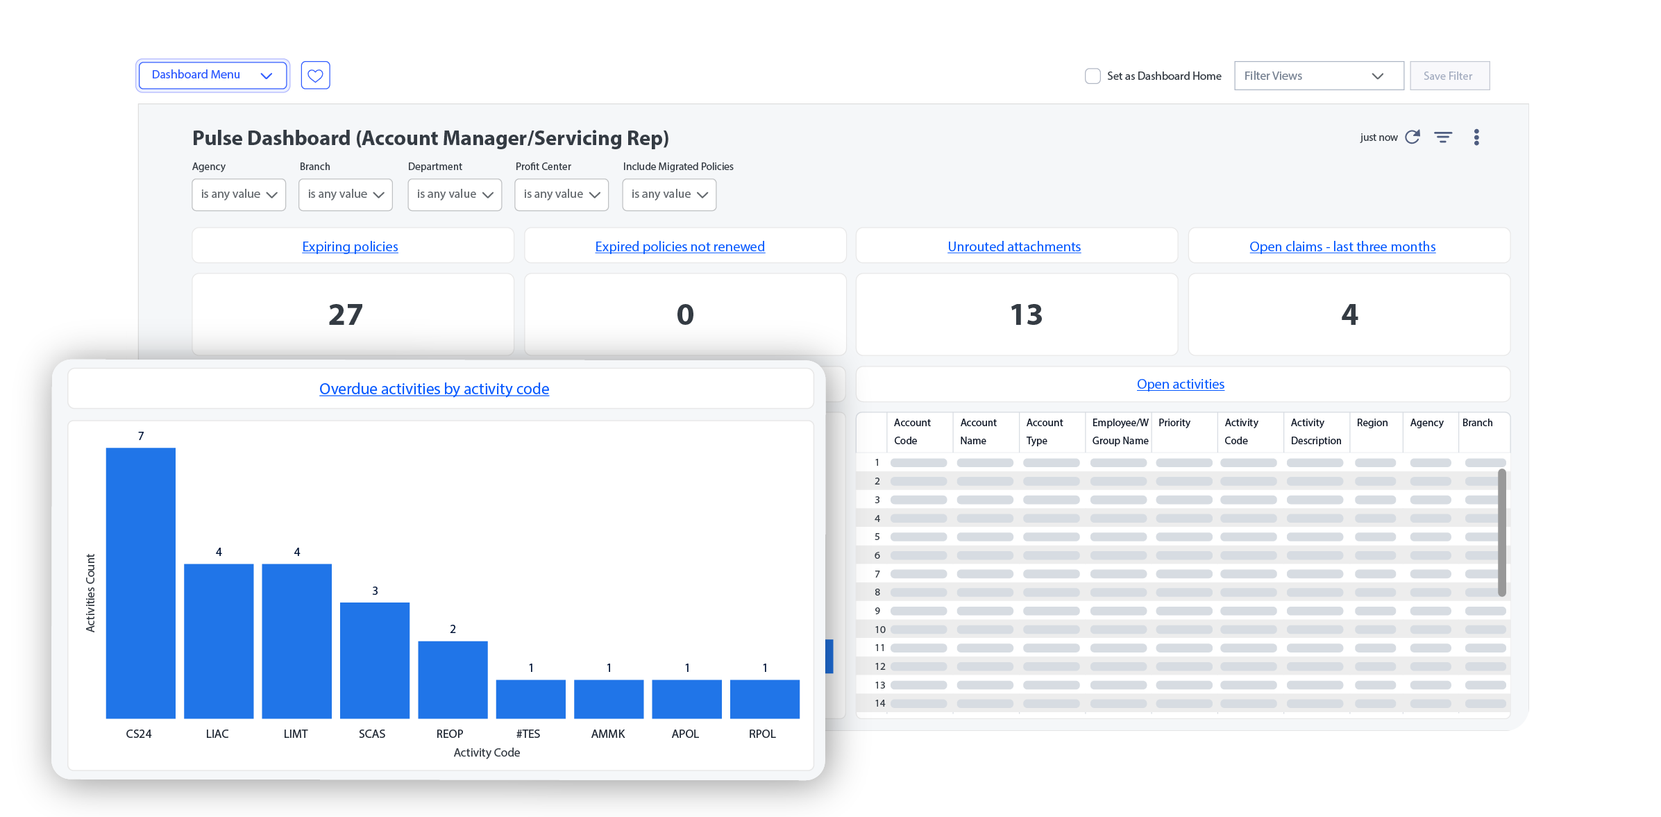Open the Department filter dropdown
This screenshot has width=1661, height=817.
pos(455,194)
